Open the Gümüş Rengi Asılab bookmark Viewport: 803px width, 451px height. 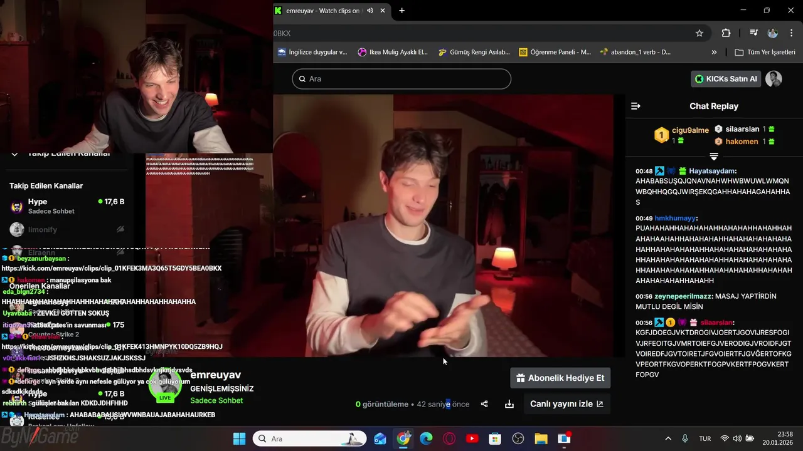pos(474,52)
